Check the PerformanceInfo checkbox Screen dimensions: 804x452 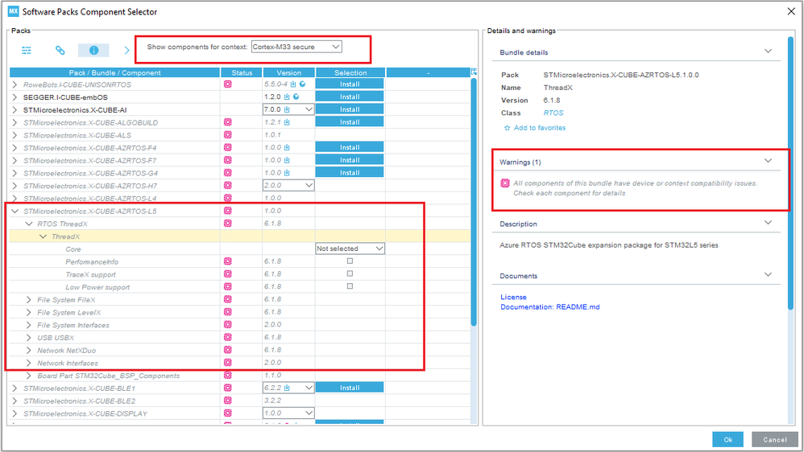[350, 261]
